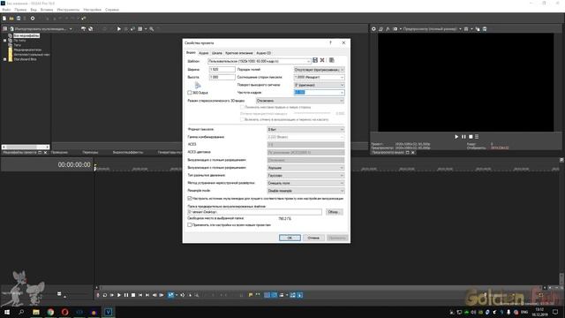Click Cancel (Отмена) in Project Properties
This screenshot has width=565, height=318.
313,238
